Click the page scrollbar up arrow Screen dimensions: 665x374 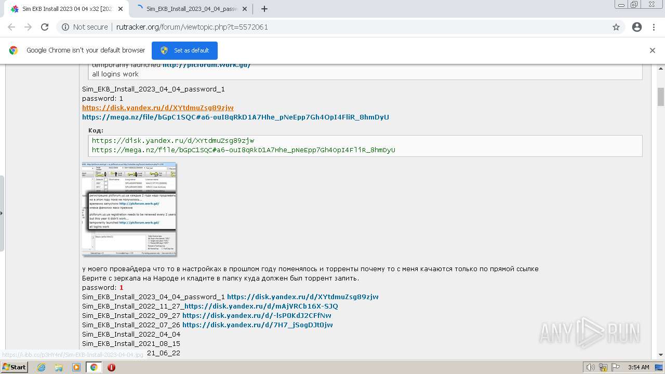point(661,69)
